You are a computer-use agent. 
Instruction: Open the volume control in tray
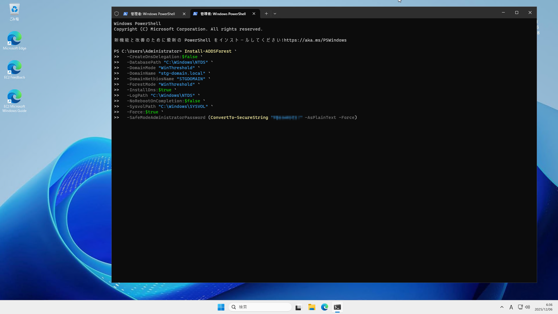(527, 307)
